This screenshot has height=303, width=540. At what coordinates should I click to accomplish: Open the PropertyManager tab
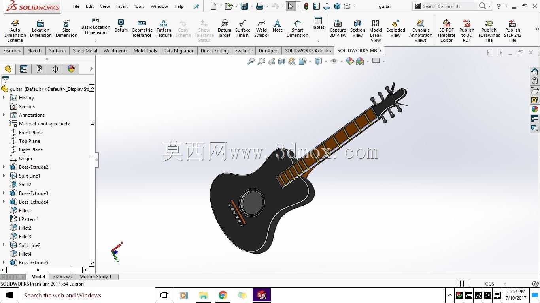click(x=24, y=69)
